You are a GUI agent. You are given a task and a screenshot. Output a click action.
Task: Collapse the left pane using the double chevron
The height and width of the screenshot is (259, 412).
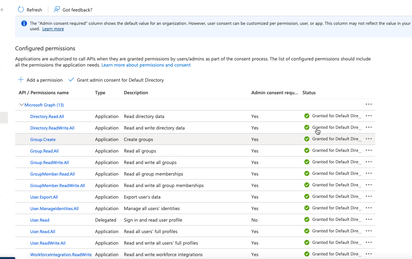pos(2,9)
